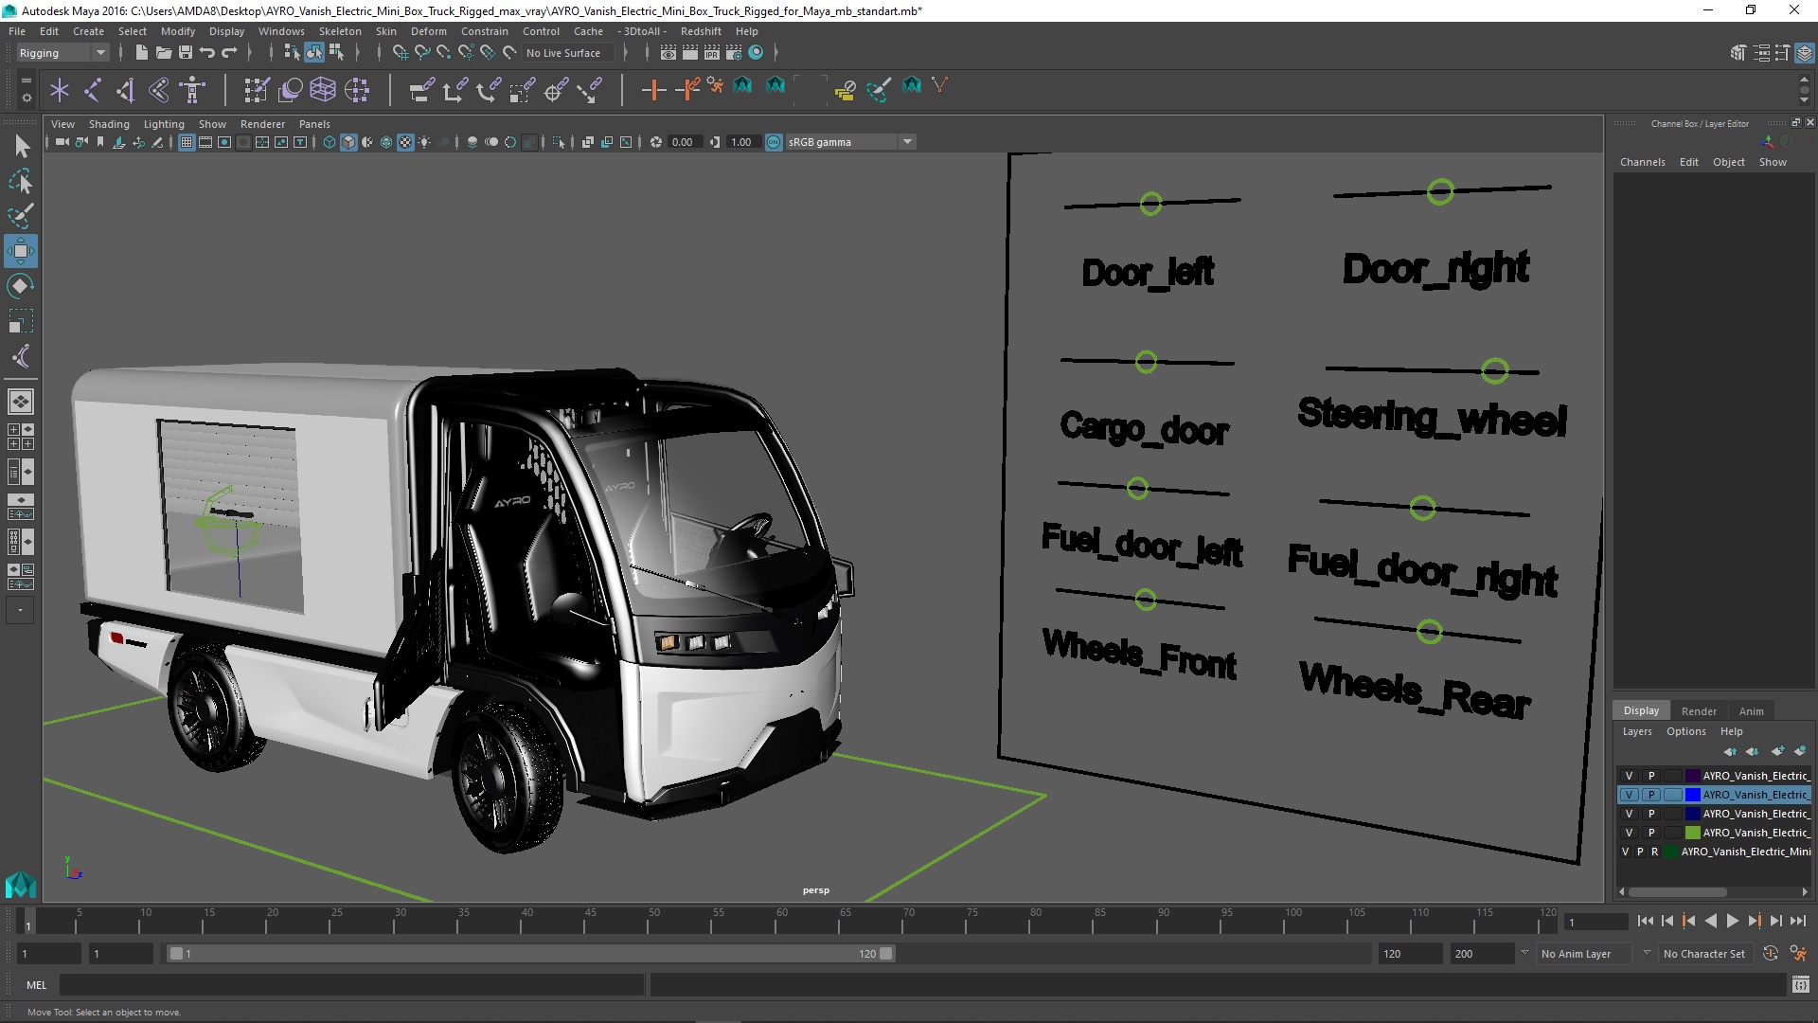
Task: Open Options menu in layer editor
Action: (1686, 731)
